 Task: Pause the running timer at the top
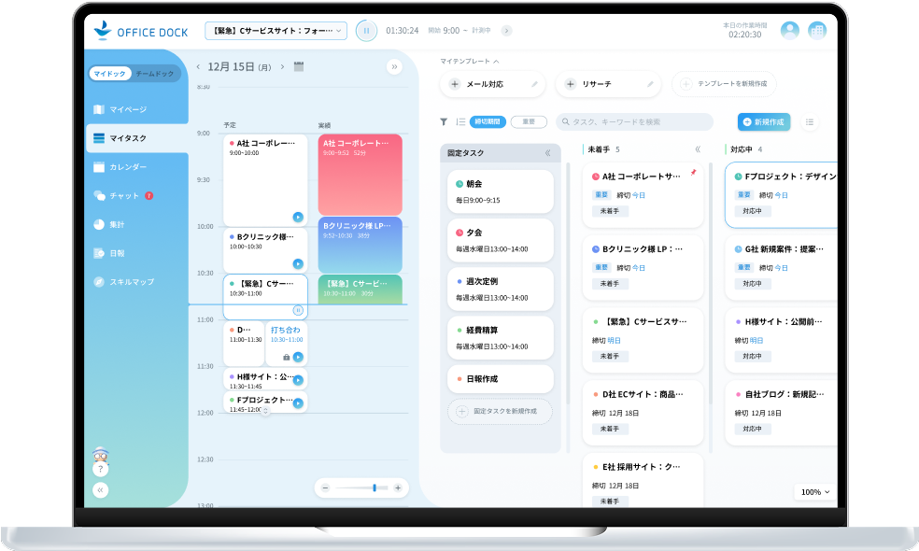tap(366, 30)
